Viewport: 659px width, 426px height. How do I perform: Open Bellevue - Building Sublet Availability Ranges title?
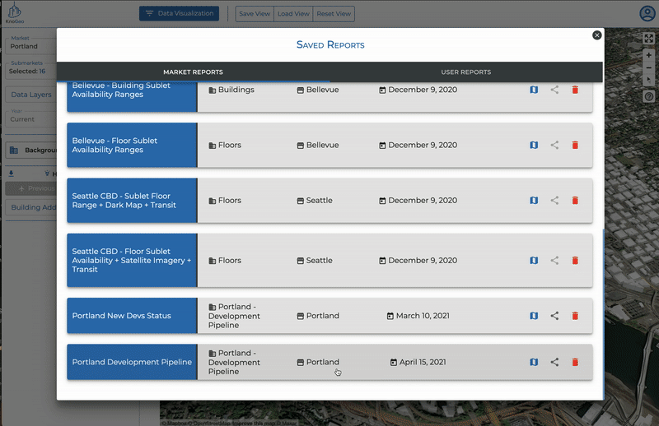pyautogui.click(x=121, y=90)
